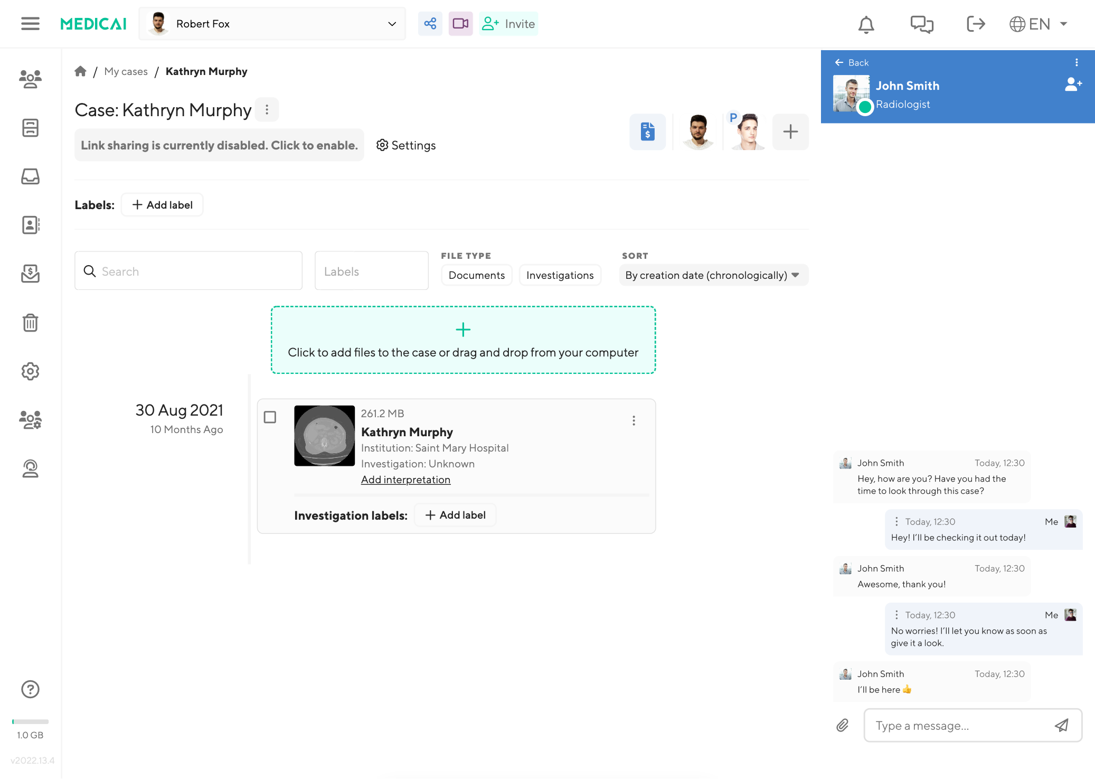Click Add interpretation for Kathryn Murphy
Screen dimensions: 1095x779
pos(405,480)
